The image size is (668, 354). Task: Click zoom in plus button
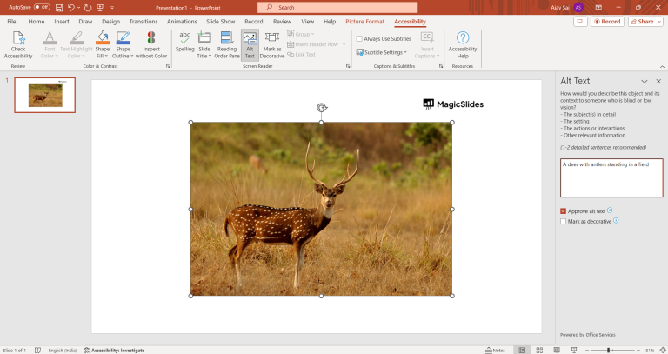(x=638, y=351)
